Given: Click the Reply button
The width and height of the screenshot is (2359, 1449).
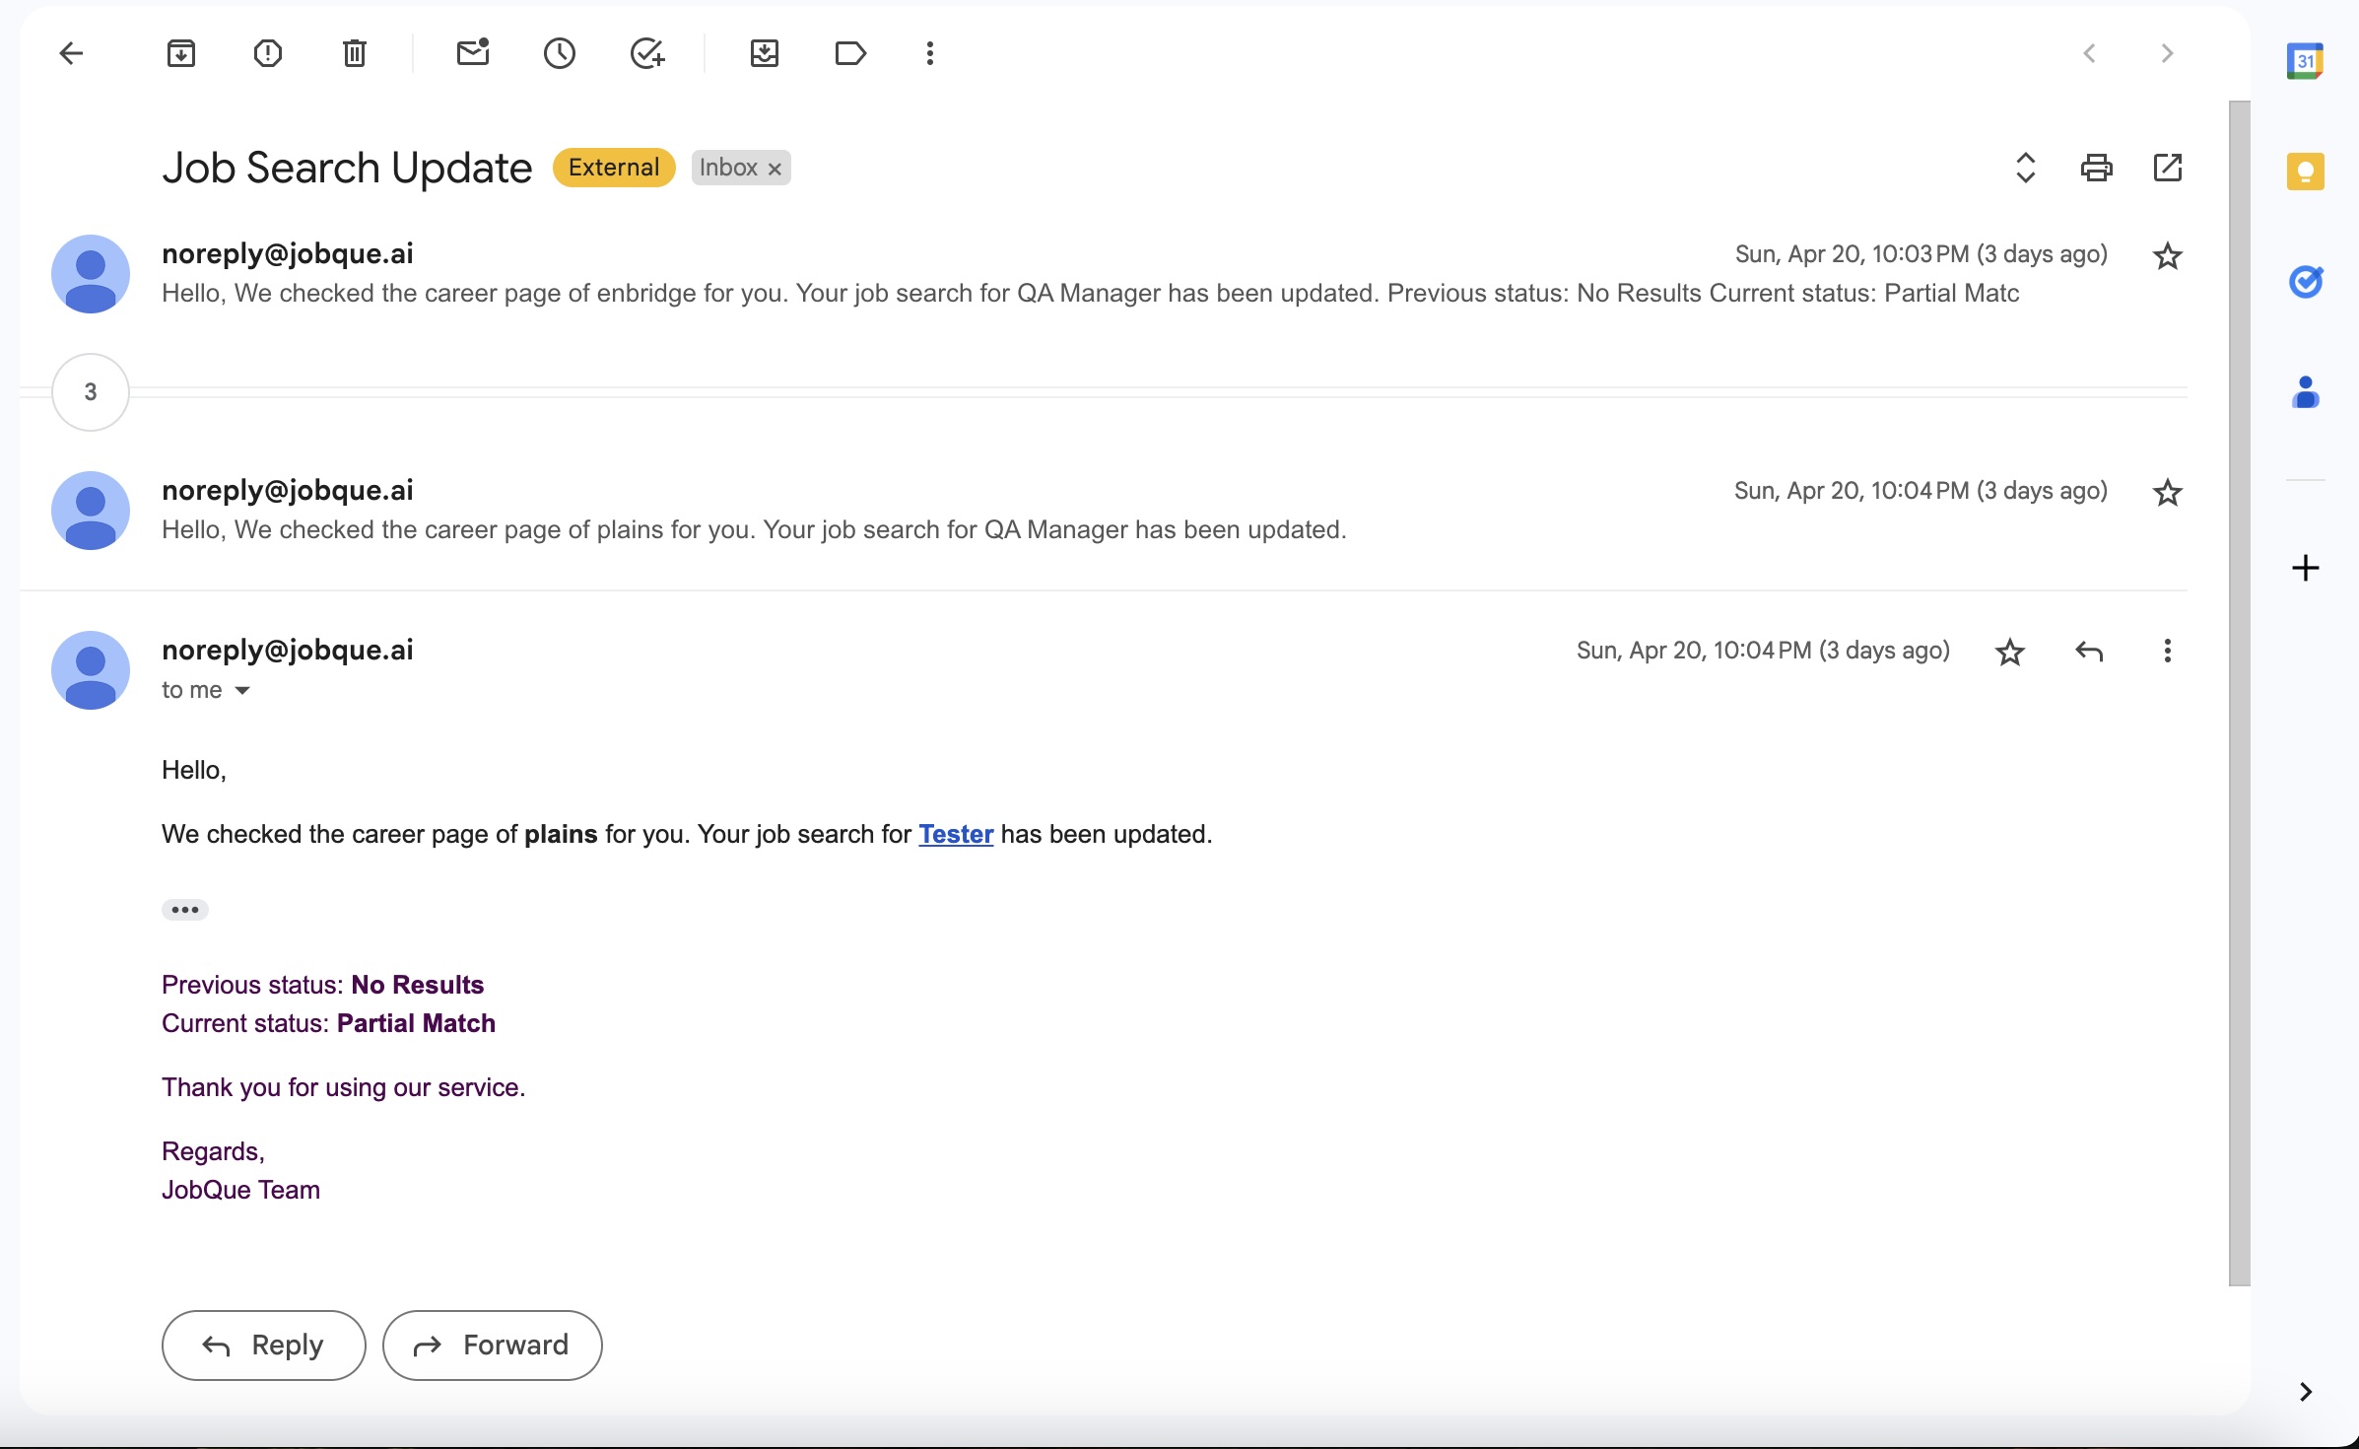Looking at the screenshot, I should point(264,1345).
